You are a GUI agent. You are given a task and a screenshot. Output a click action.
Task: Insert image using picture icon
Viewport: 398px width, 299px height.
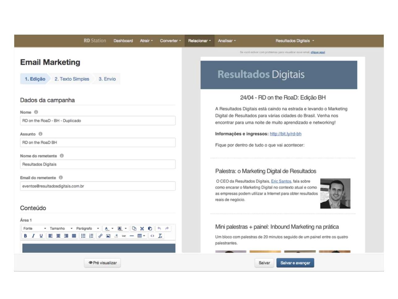(x=108, y=236)
